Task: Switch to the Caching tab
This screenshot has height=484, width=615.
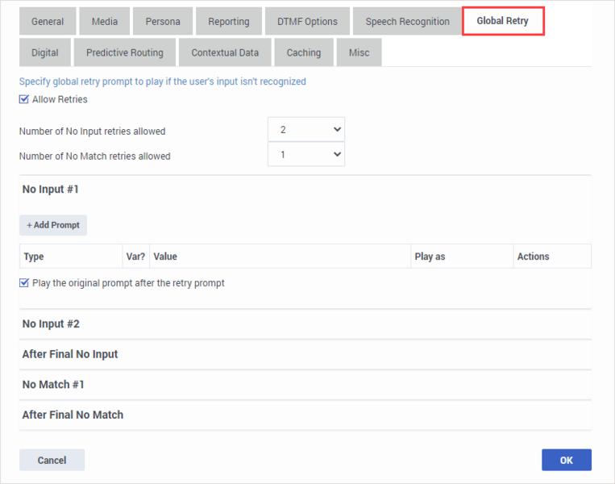Action: (x=304, y=52)
